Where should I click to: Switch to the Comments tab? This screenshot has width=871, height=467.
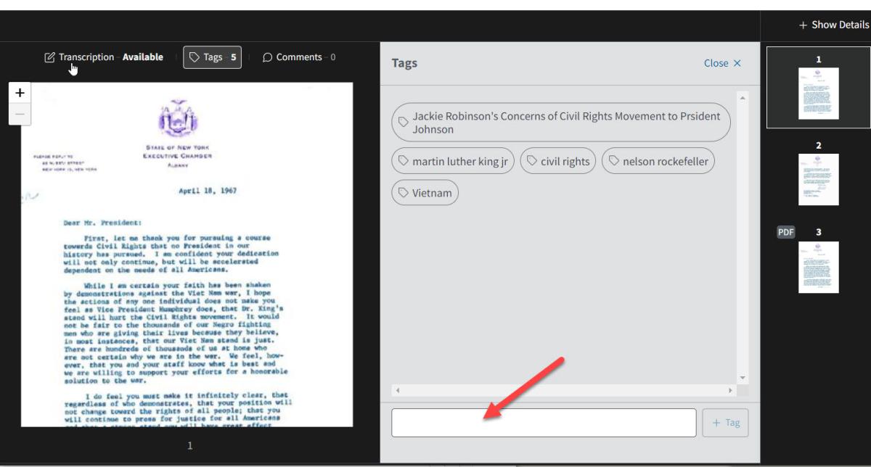pos(298,57)
